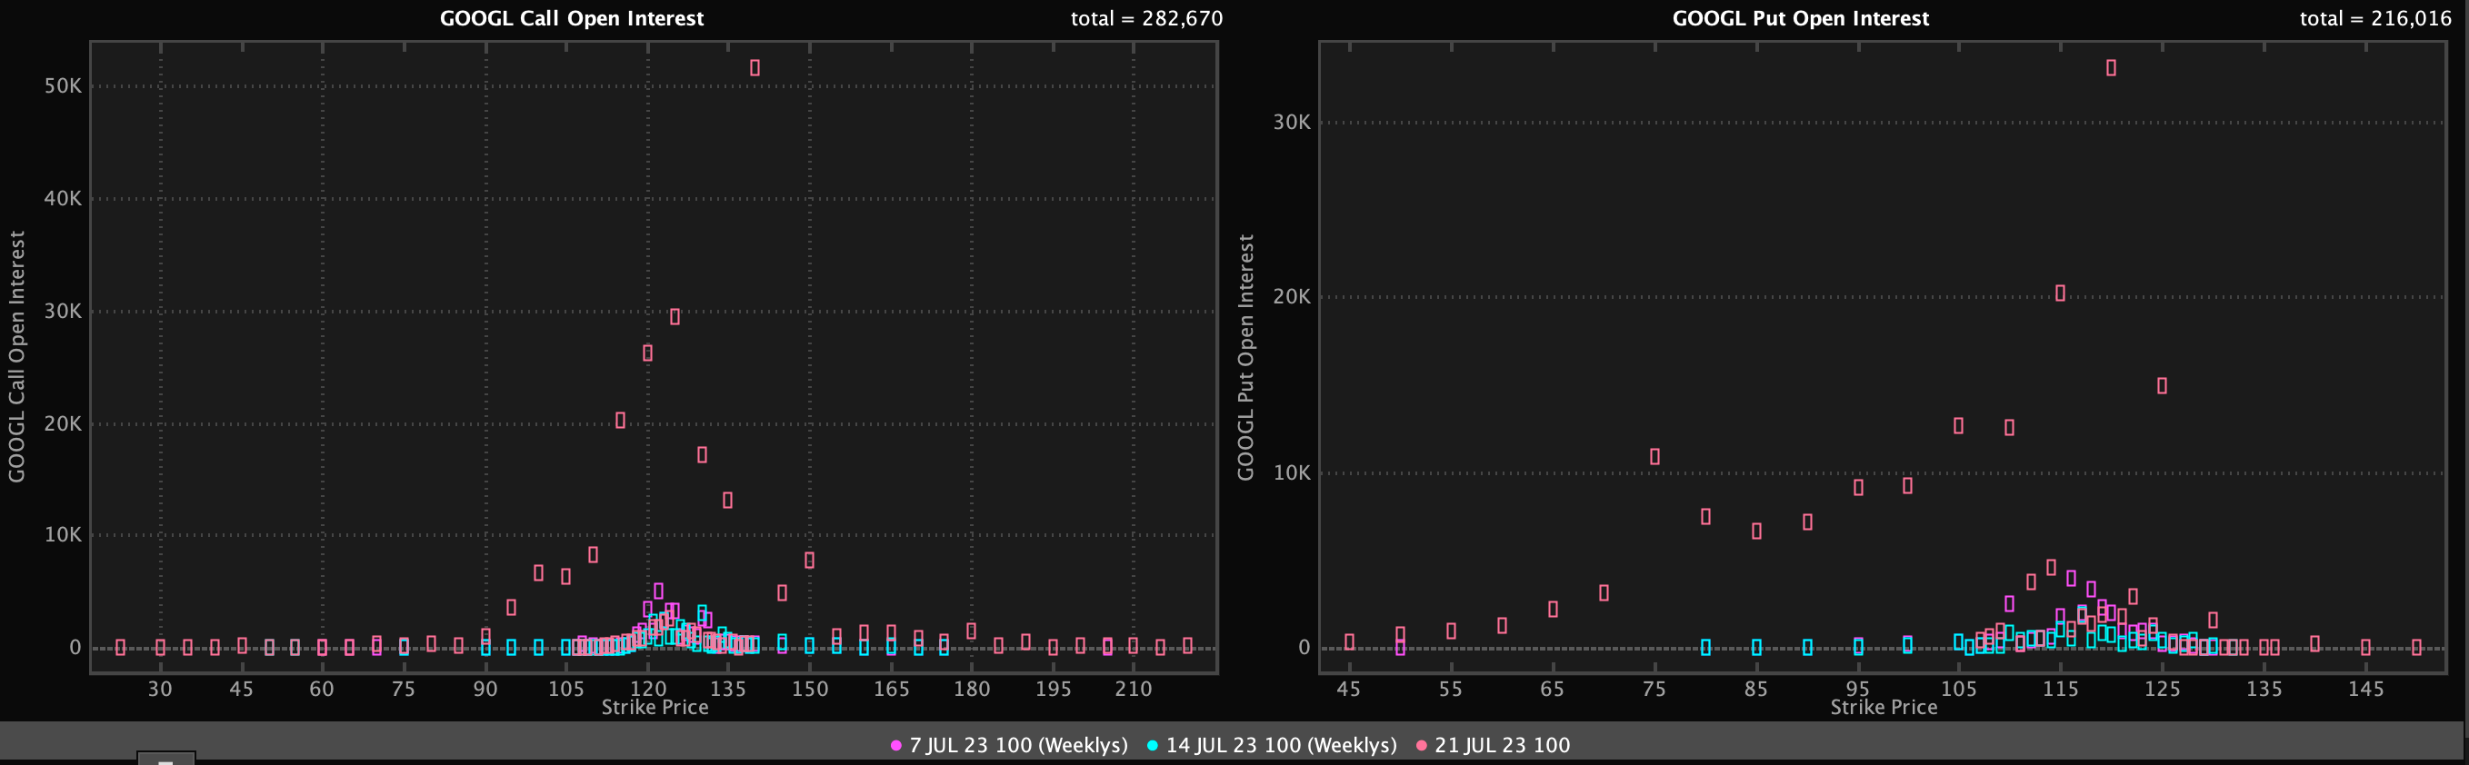Select the put marker near 11K at strike 75
Screen dimensions: 2469x765
click(x=1654, y=457)
